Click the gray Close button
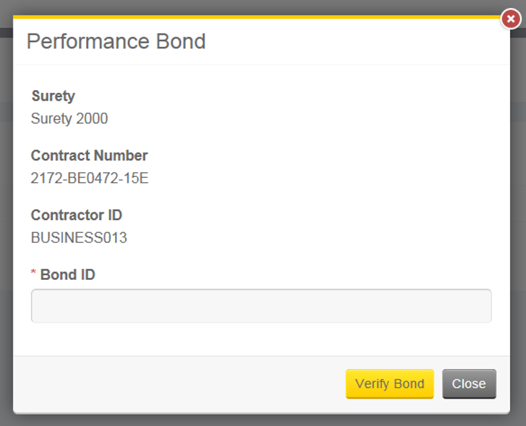526x426 pixels. [469, 384]
